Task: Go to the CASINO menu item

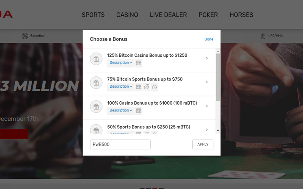Action: tap(127, 15)
